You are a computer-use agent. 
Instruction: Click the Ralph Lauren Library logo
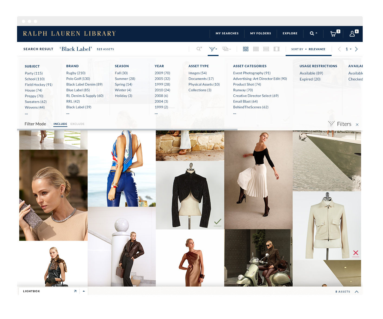tap(70, 34)
